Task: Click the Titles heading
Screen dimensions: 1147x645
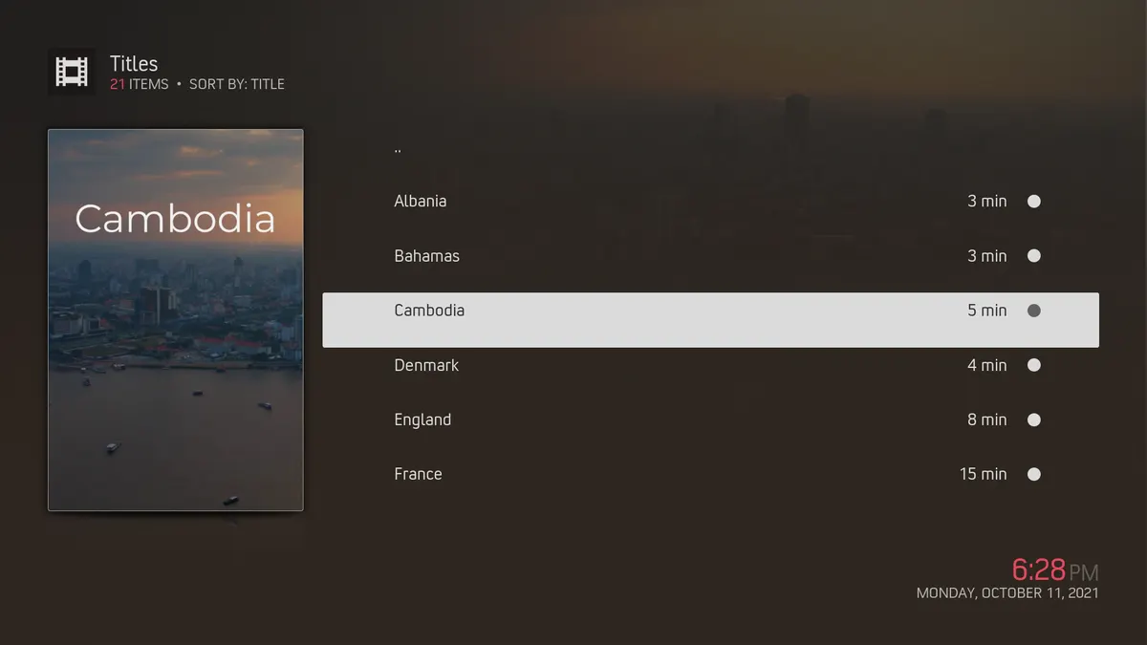Action: pyautogui.click(x=134, y=63)
